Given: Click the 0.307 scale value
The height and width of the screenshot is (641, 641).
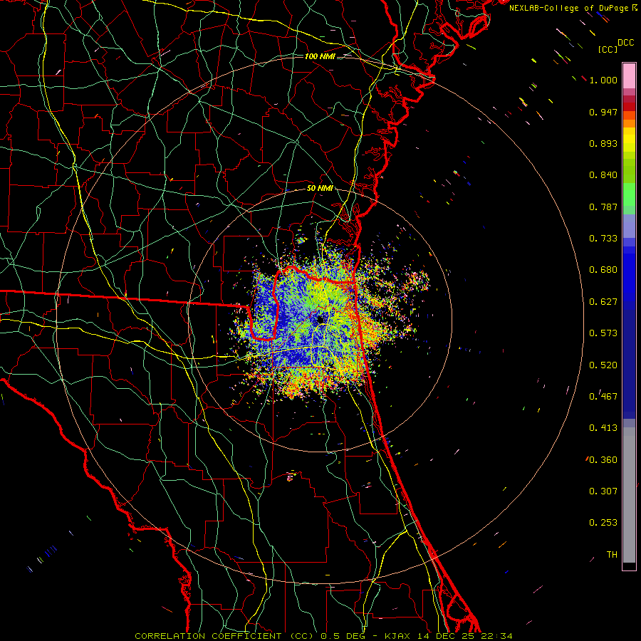Looking at the screenshot, I should pos(603,491).
